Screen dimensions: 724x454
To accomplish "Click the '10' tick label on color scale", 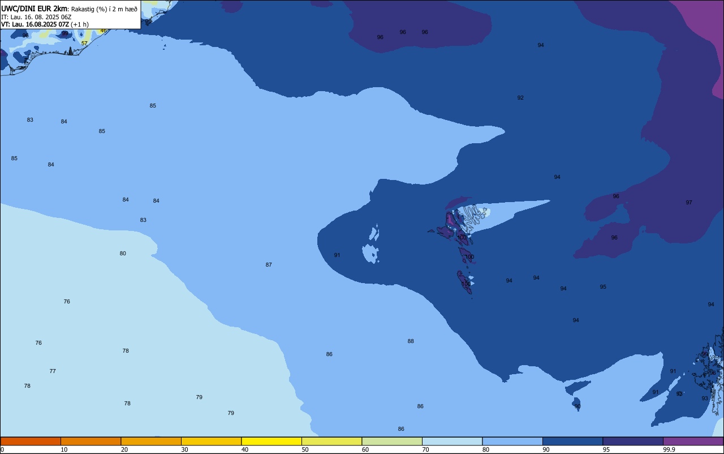I will pos(64,449).
